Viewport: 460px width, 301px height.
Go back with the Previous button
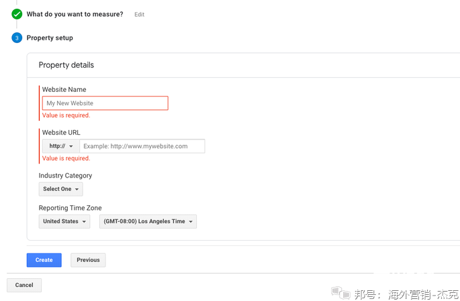88,260
